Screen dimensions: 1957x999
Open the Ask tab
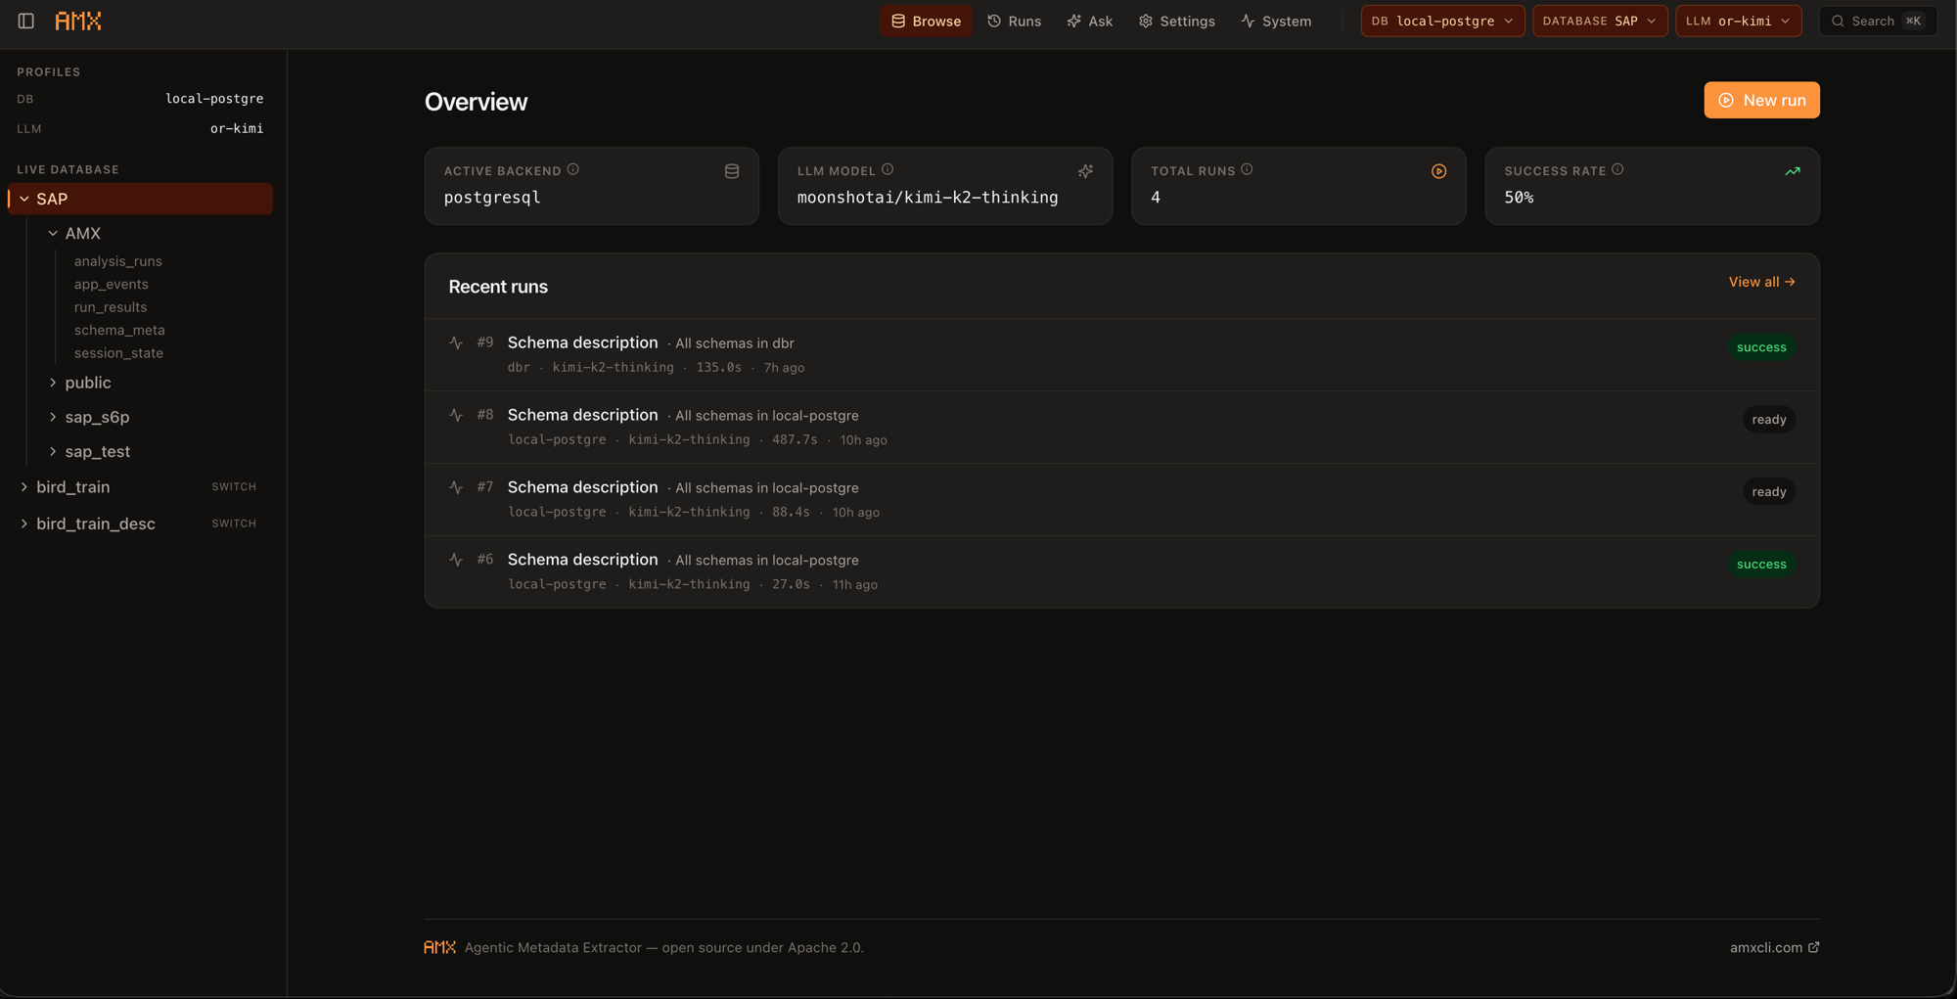pyautogui.click(x=1089, y=21)
